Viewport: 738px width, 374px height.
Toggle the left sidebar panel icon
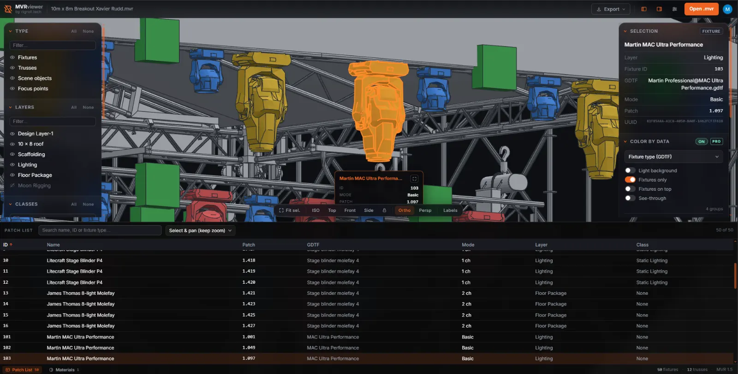[644, 9]
